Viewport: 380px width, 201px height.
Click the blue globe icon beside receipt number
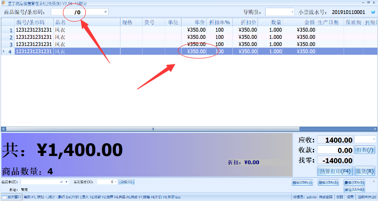click(x=373, y=12)
